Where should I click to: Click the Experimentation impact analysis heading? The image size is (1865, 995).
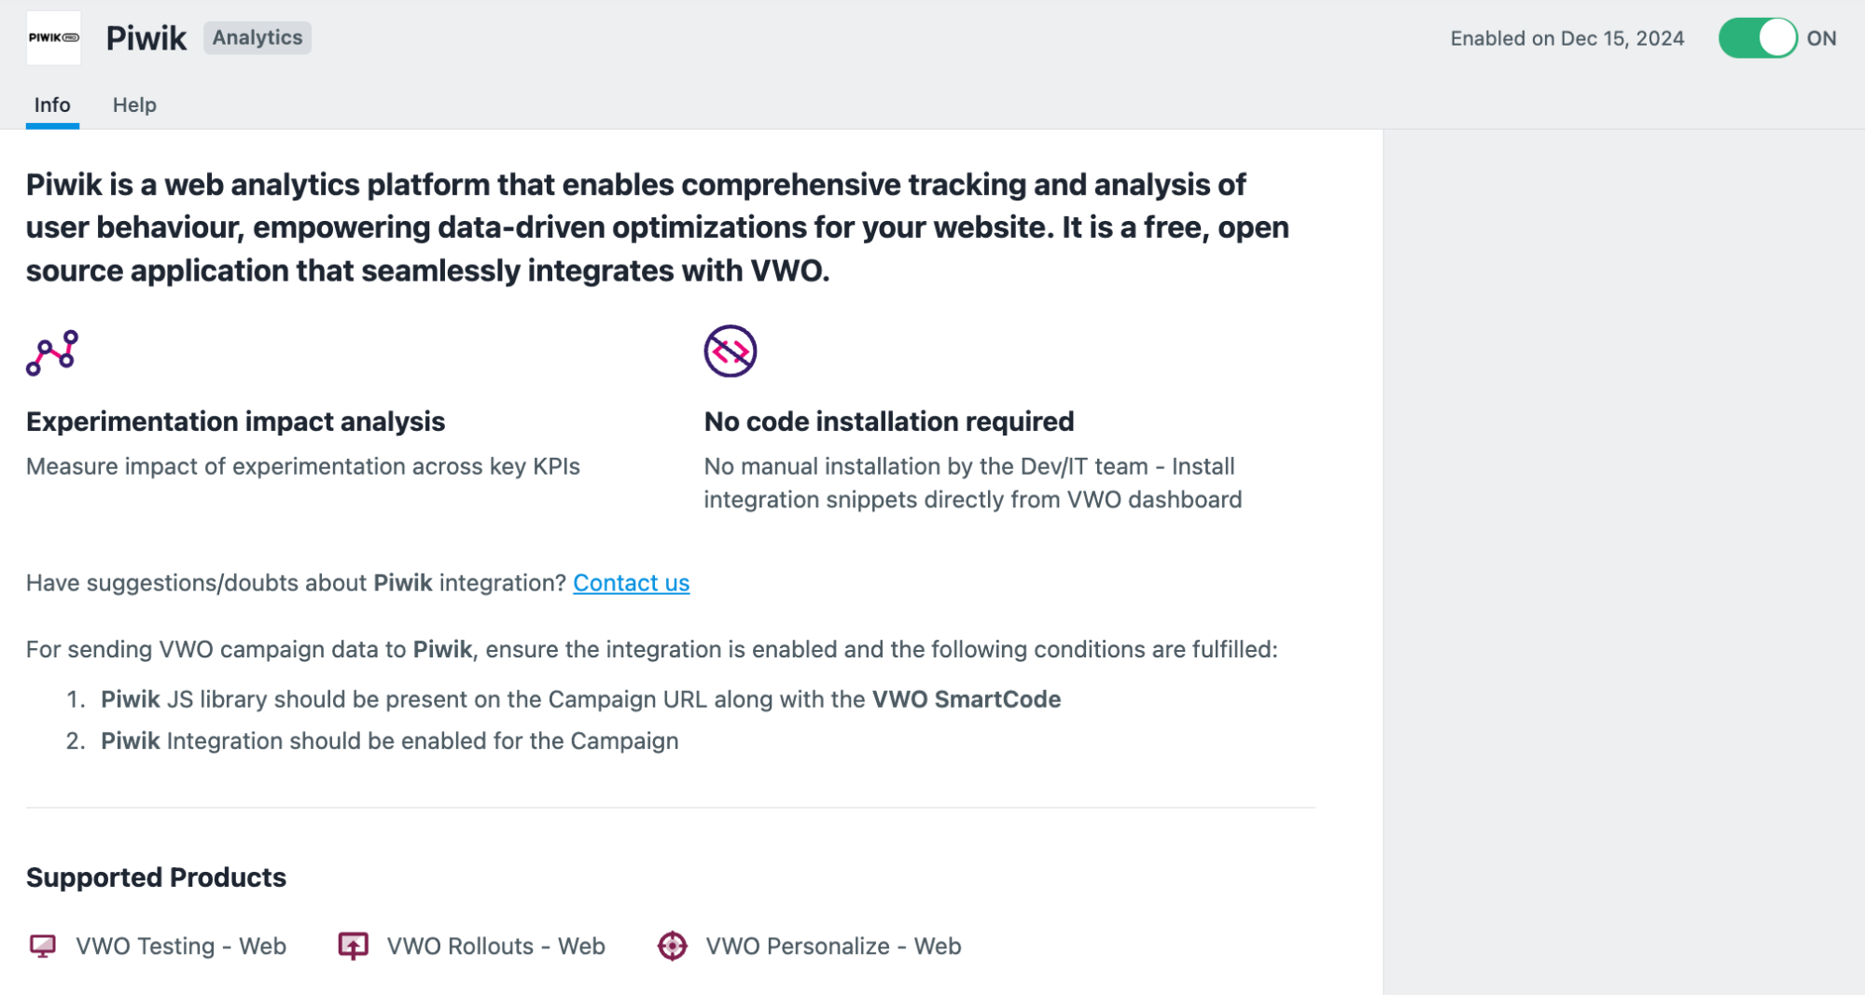click(235, 421)
